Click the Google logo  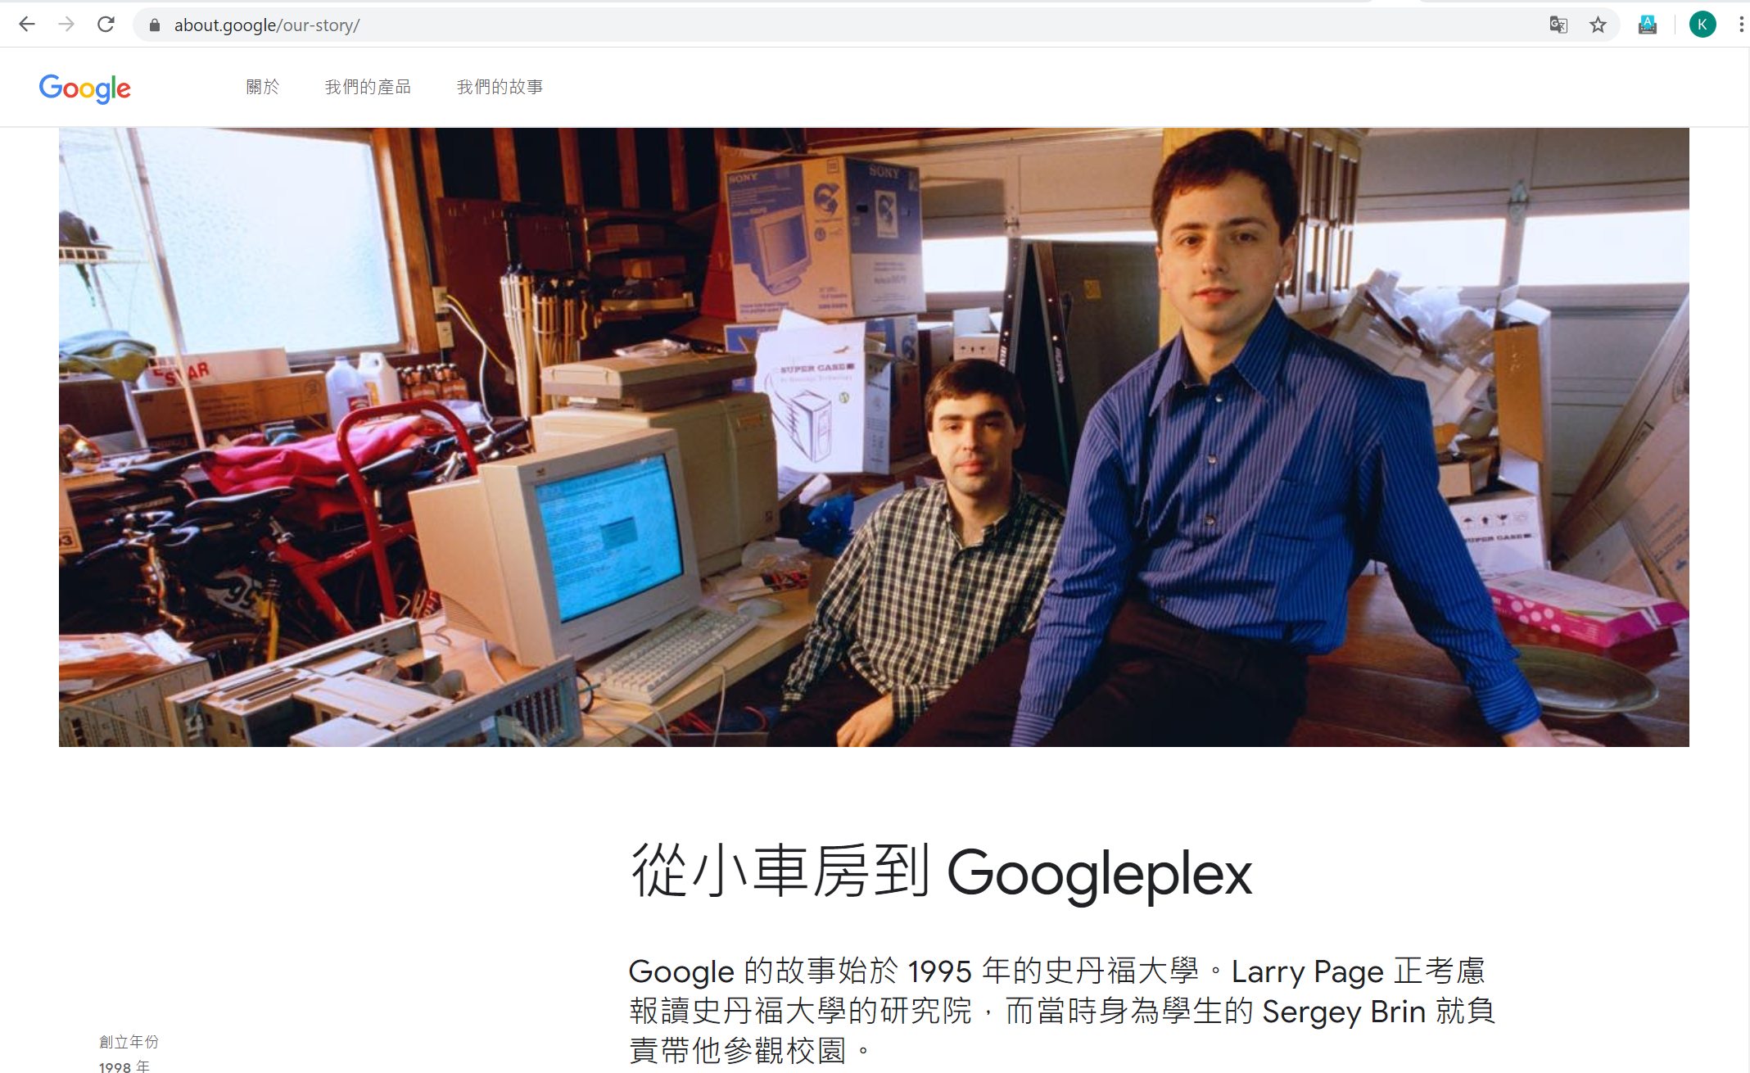pyautogui.click(x=85, y=88)
